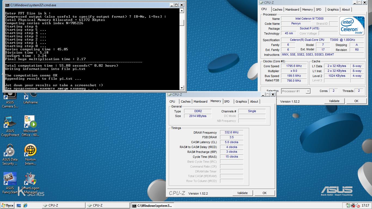Click the Multiplier value 'x 9.0'
Image resolution: width=372 pixels, height=209 pixels.
pos(294,71)
